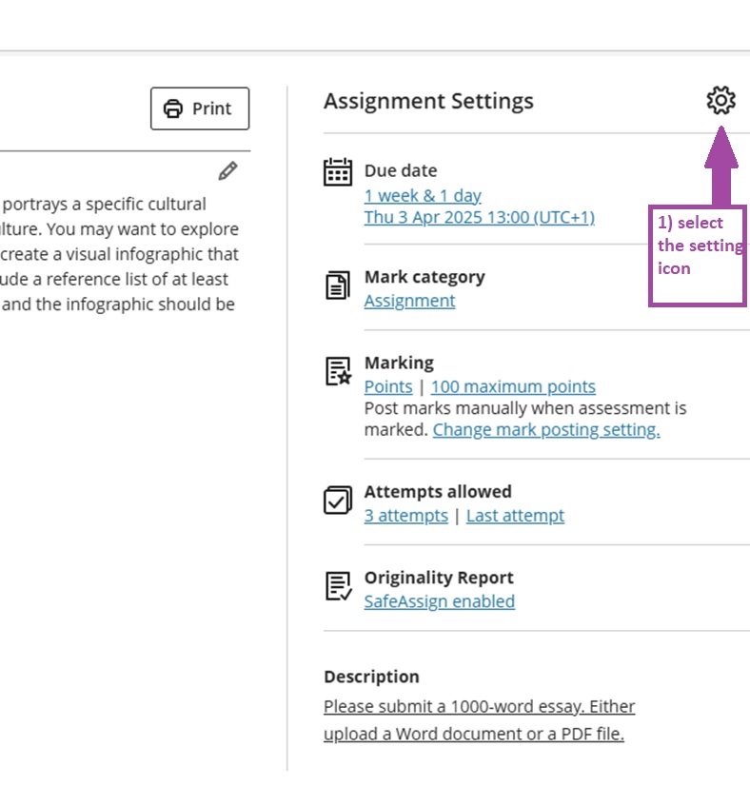Click 'Change mark posting setting' link
This screenshot has height=786, width=750.
[546, 430]
